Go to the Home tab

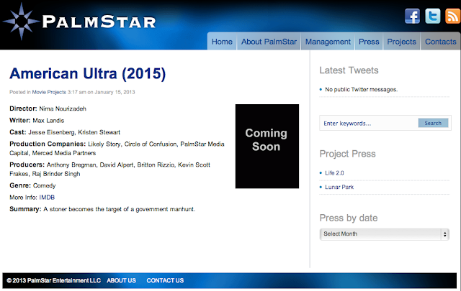(x=222, y=42)
